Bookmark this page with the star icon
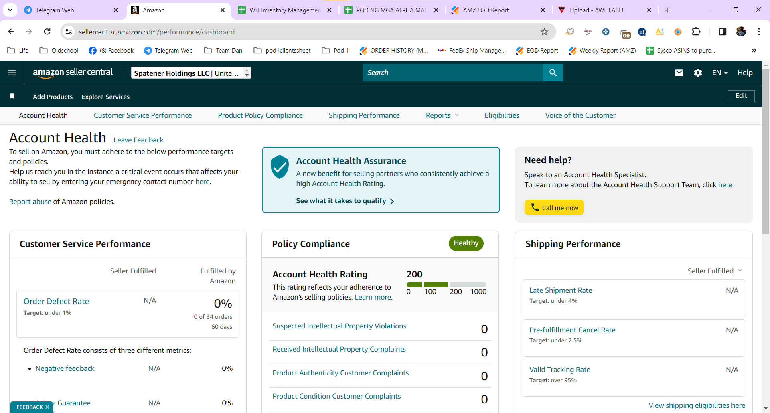The image size is (770, 413). 544,32
